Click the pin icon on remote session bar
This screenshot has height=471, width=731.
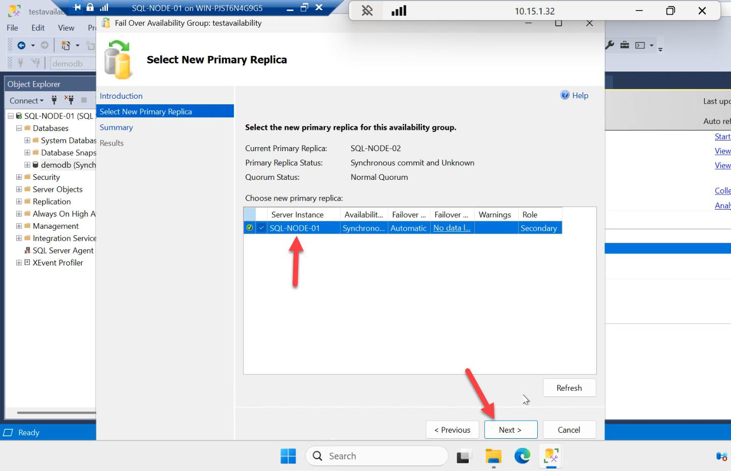[x=77, y=7]
